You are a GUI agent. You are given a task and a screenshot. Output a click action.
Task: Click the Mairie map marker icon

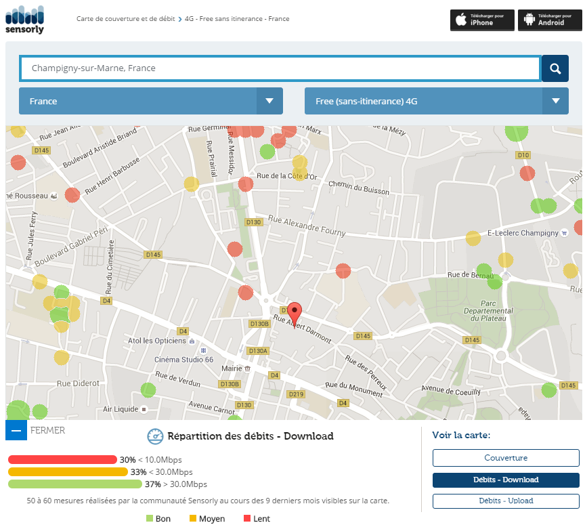tap(248, 368)
